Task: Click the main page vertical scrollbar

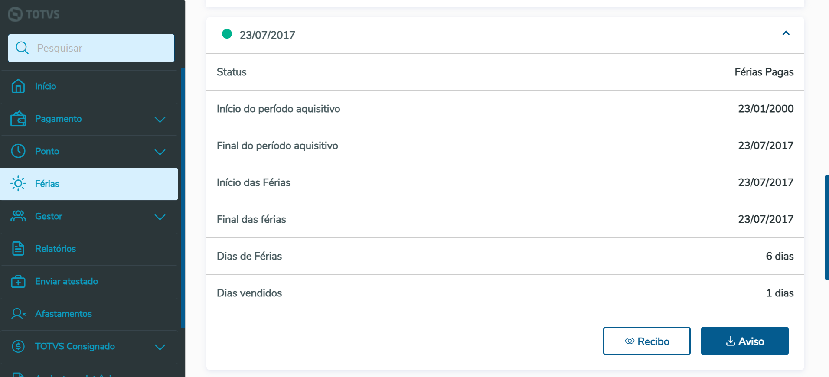Action: [x=826, y=227]
